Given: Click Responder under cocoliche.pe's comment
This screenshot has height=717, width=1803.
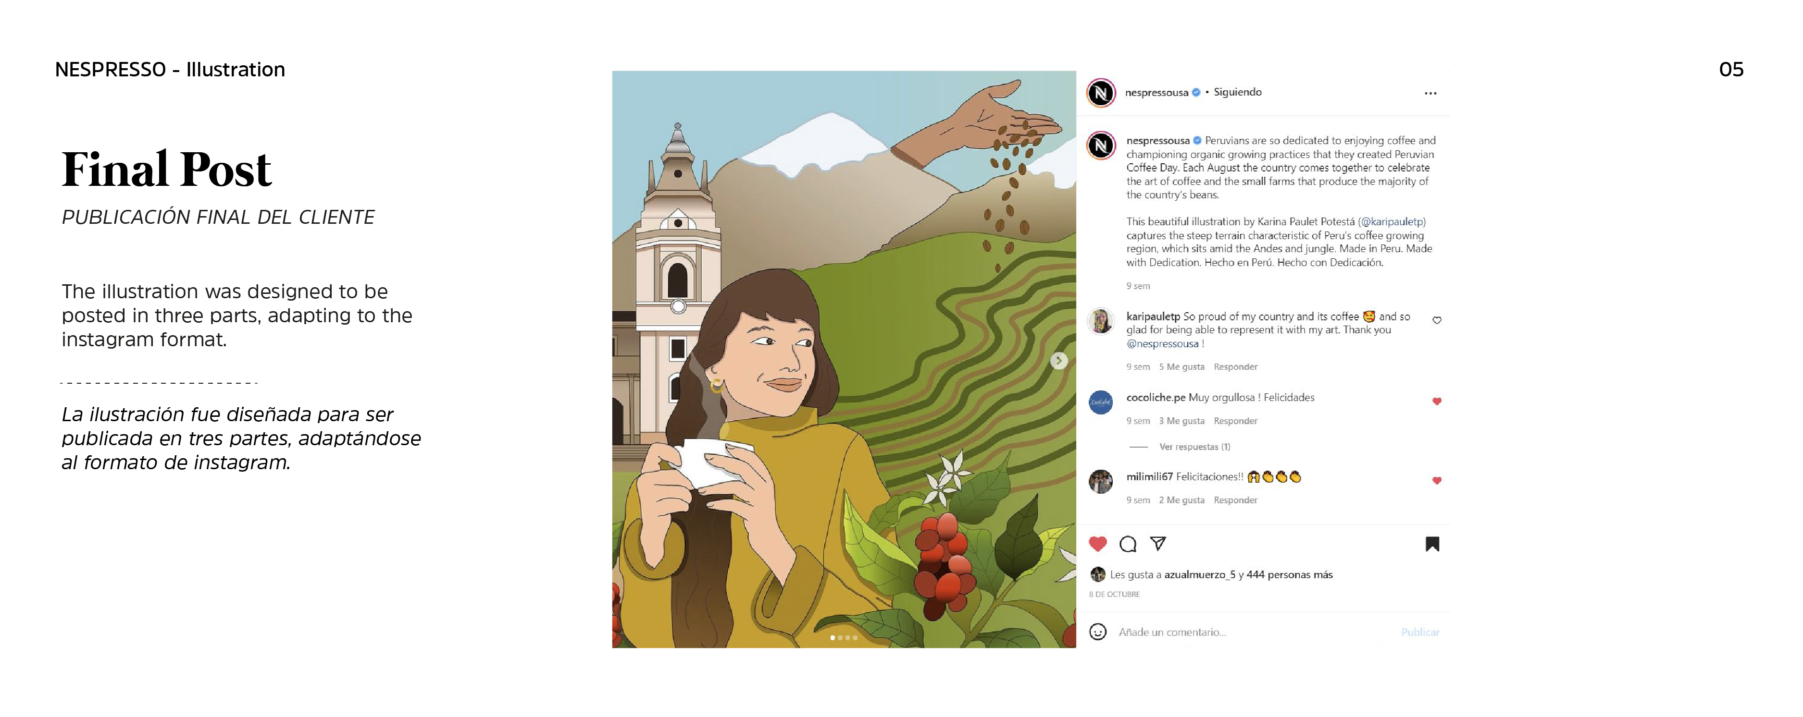Looking at the screenshot, I should (x=1235, y=421).
